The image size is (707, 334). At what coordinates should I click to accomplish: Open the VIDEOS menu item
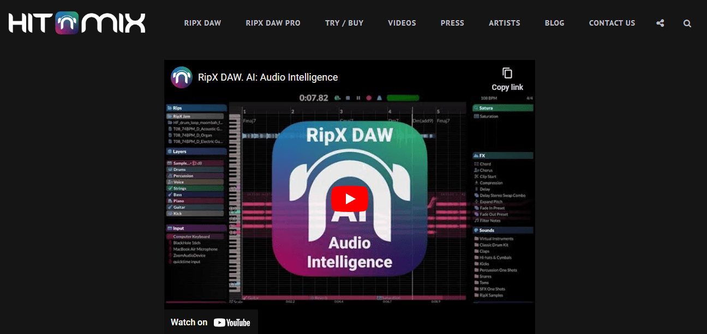pos(402,23)
